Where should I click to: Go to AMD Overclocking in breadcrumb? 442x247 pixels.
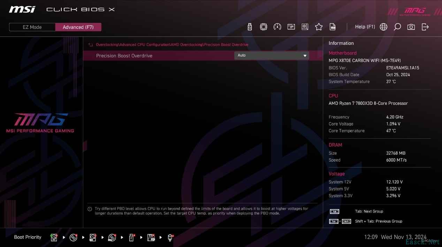(x=186, y=45)
